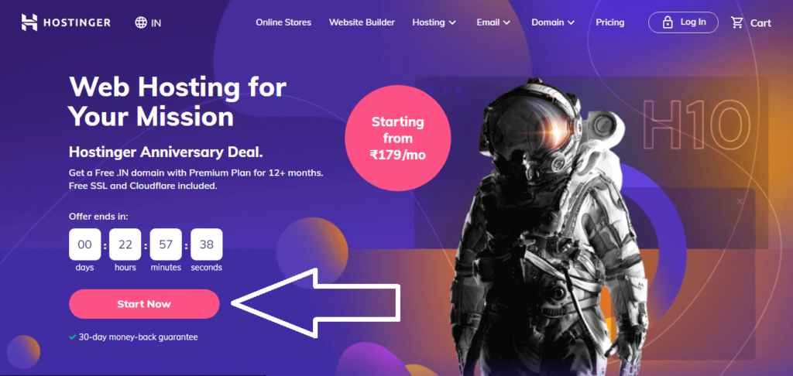793x376 pixels.
Task: Click the shopping cart icon
Action: [737, 22]
